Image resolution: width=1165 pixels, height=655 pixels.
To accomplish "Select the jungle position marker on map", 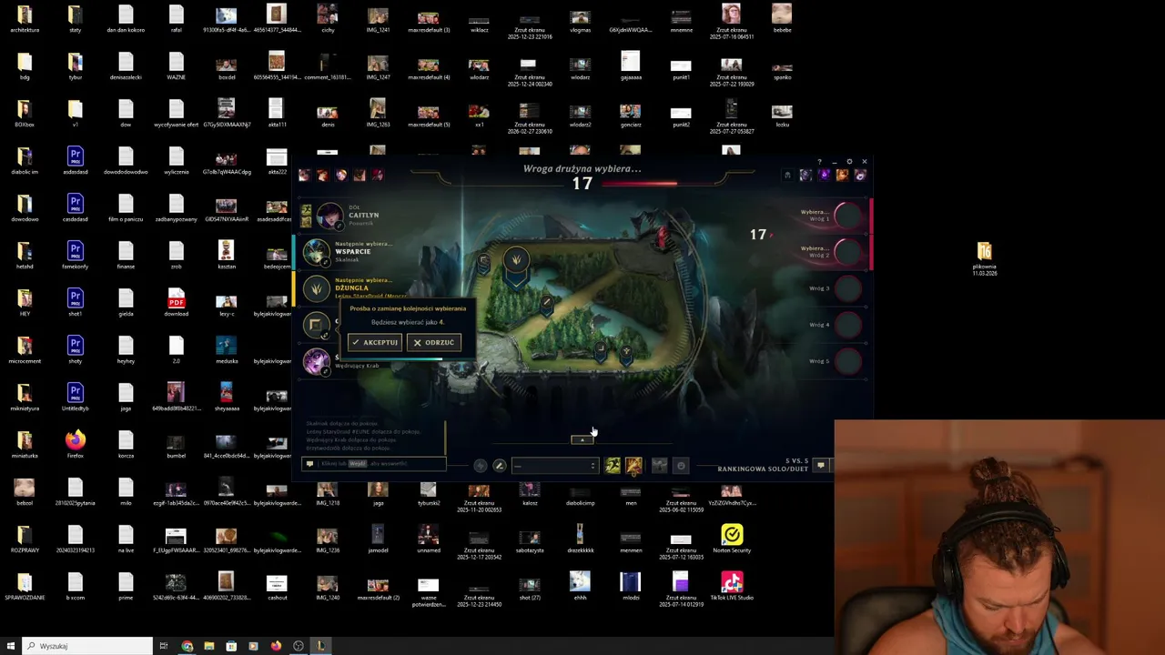I will click(x=516, y=260).
